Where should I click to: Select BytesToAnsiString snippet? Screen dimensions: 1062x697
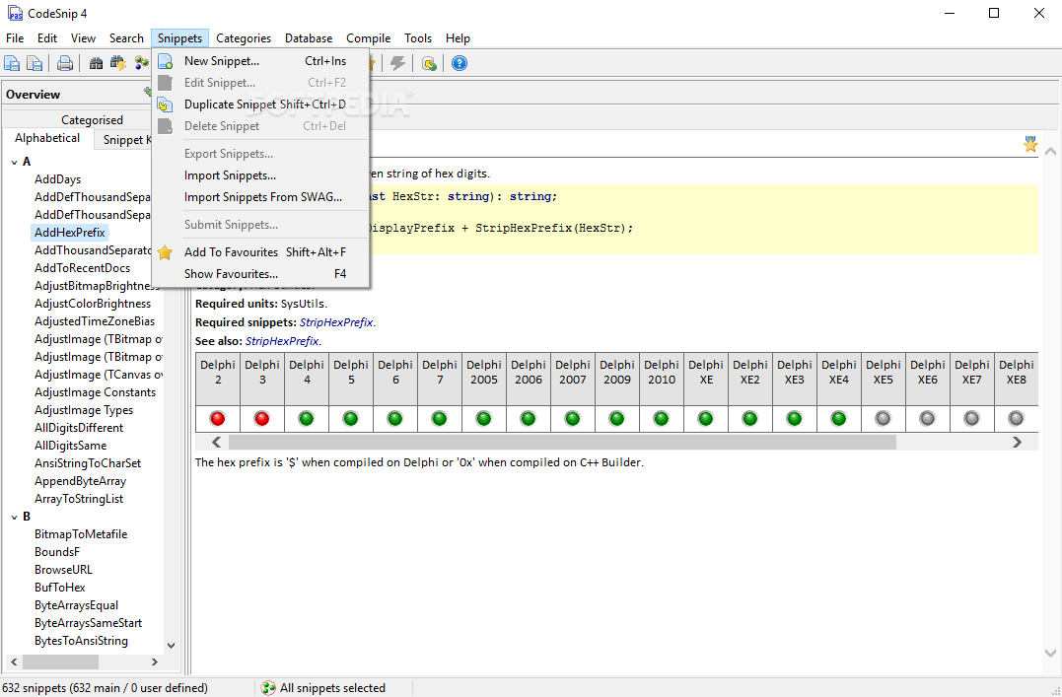tap(81, 641)
